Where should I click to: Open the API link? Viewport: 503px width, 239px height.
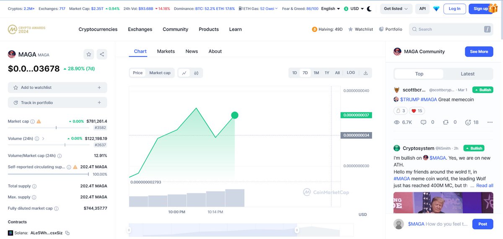coord(422,8)
